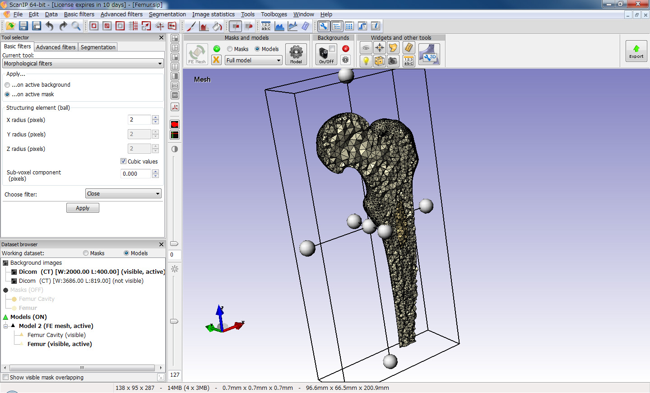Viewport: 650px width, 393px height.
Task: Click the lower brightness slider handle
Action: [x=174, y=321]
